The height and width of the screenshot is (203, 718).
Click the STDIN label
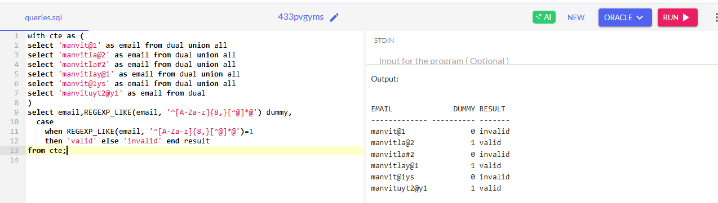click(384, 40)
